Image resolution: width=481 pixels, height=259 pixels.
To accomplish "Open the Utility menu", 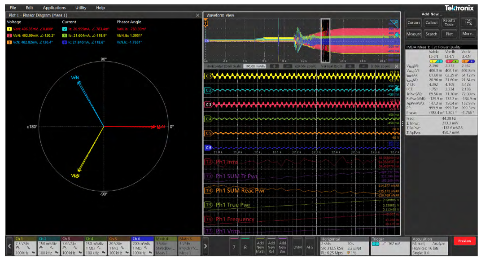I will tap(81, 8).
